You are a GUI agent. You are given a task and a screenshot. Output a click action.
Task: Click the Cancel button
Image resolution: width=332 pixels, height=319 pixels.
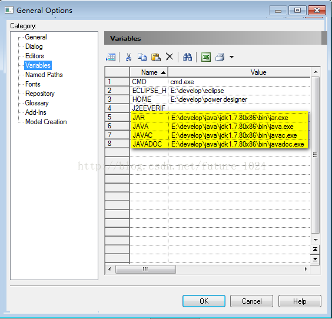coord(251,301)
